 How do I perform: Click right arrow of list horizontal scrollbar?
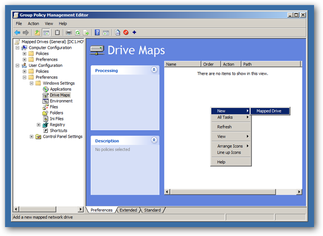(299, 192)
